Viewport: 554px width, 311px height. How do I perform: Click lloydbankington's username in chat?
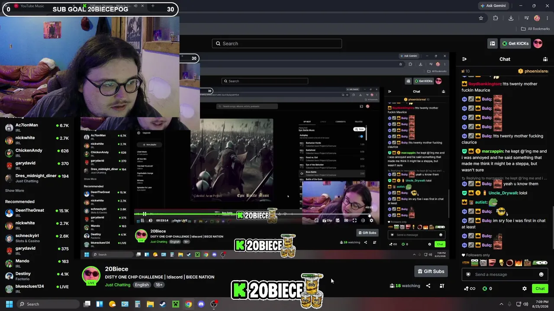[x=484, y=84]
